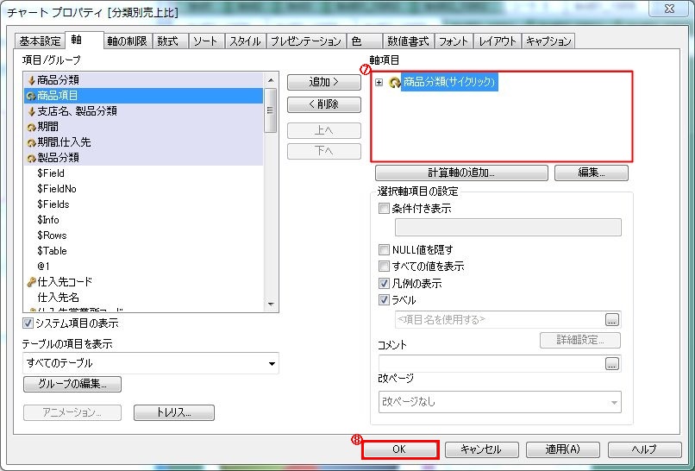695x471 pixels.
Task: Go to the レイアウト tab
Action: pos(498,41)
